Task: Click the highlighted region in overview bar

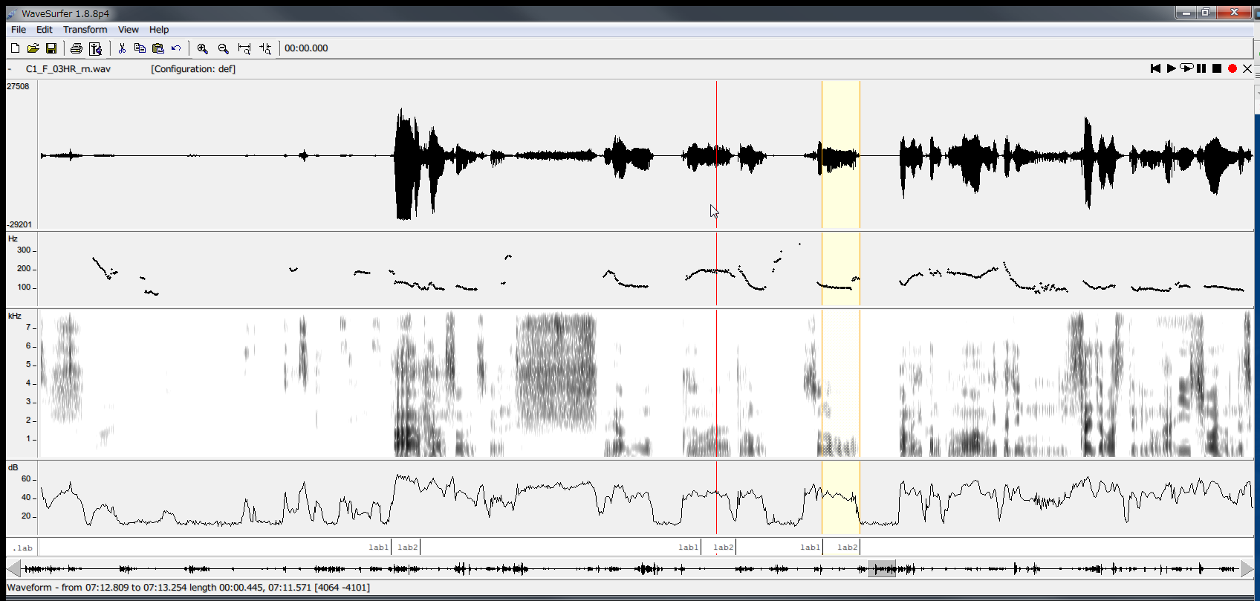Action: coord(882,569)
